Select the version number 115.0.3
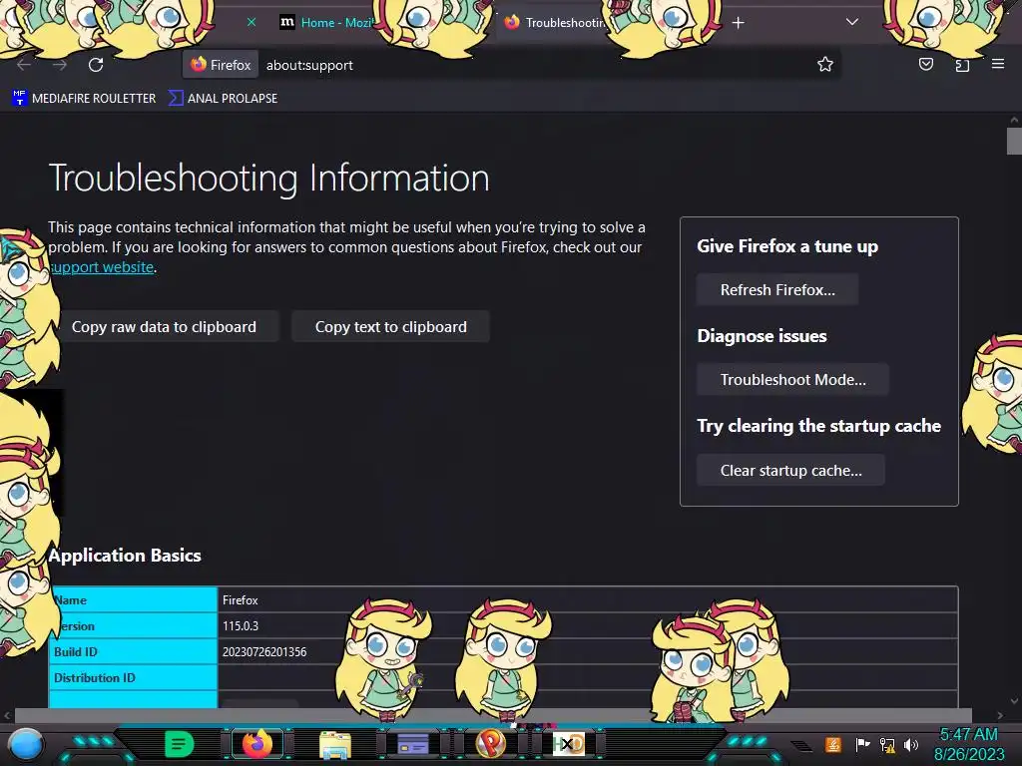The image size is (1022, 766). [240, 626]
